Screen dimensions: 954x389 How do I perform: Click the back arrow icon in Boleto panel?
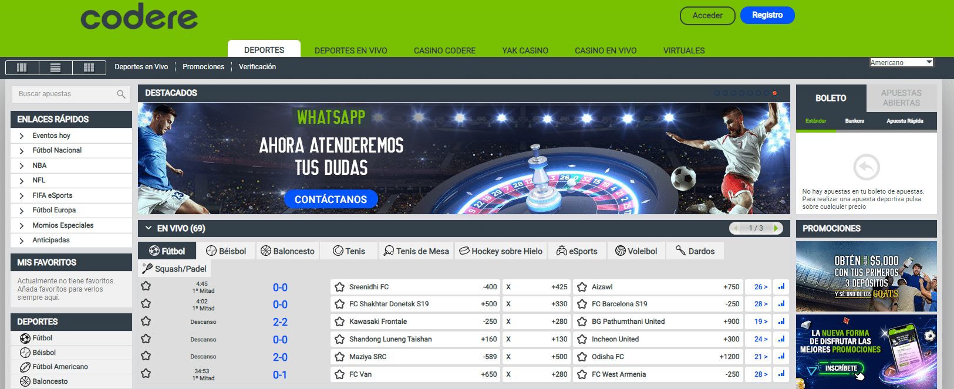coord(866,167)
